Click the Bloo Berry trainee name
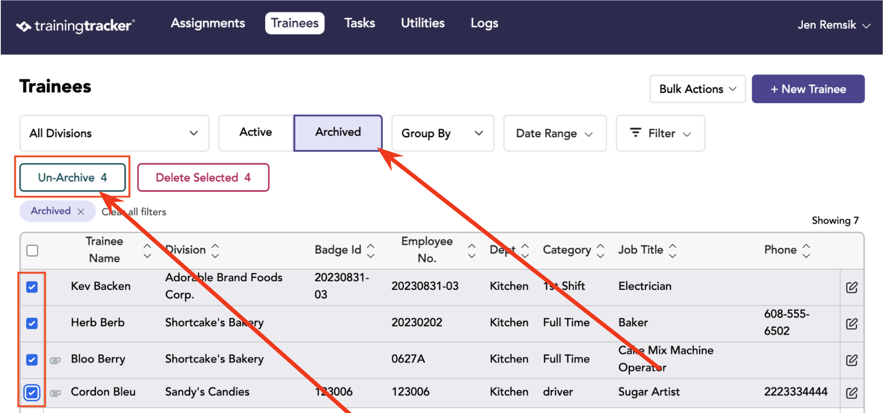The width and height of the screenshot is (883, 413). click(98, 359)
